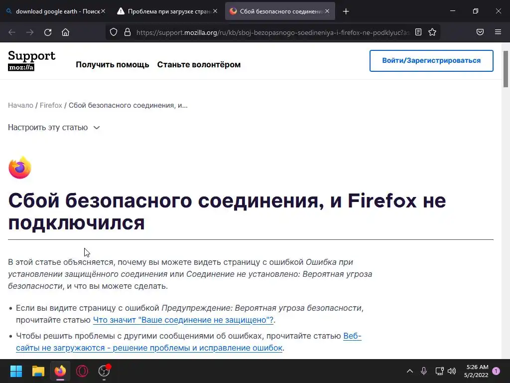Open 'Получить помощь' menu
The image size is (510, 383).
[112, 64]
